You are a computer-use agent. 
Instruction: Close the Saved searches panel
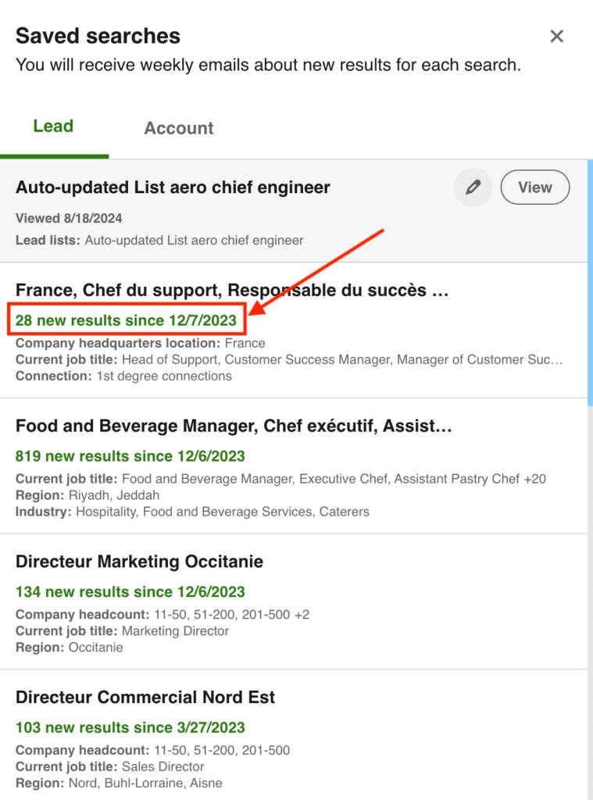(556, 36)
